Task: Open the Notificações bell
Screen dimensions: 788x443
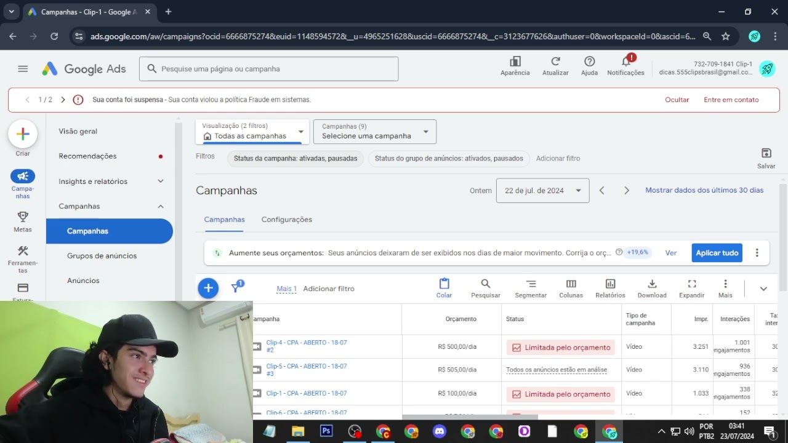Action: [x=626, y=66]
